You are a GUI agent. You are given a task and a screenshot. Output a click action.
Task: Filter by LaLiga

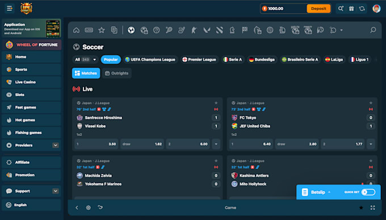pyautogui.click(x=334, y=60)
